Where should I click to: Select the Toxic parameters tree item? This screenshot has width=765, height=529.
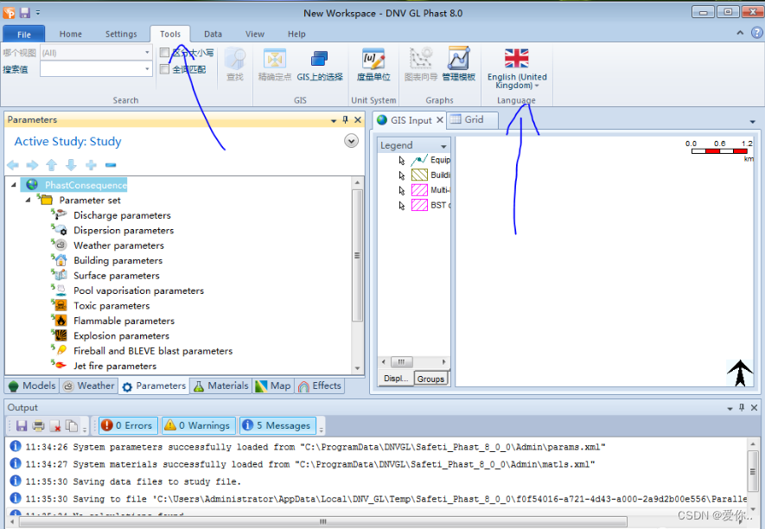112,305
